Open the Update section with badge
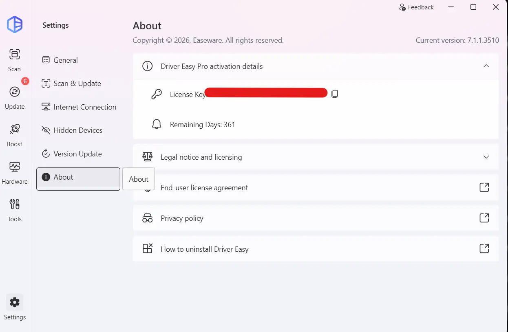The width and height of the screenshot is (508, 332). coord(15,98)
